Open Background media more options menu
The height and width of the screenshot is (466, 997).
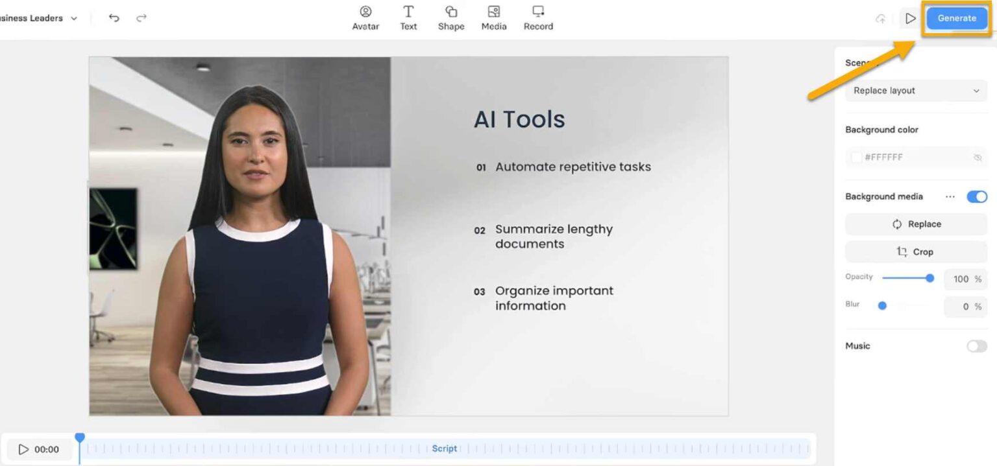[x=950, y=196]
